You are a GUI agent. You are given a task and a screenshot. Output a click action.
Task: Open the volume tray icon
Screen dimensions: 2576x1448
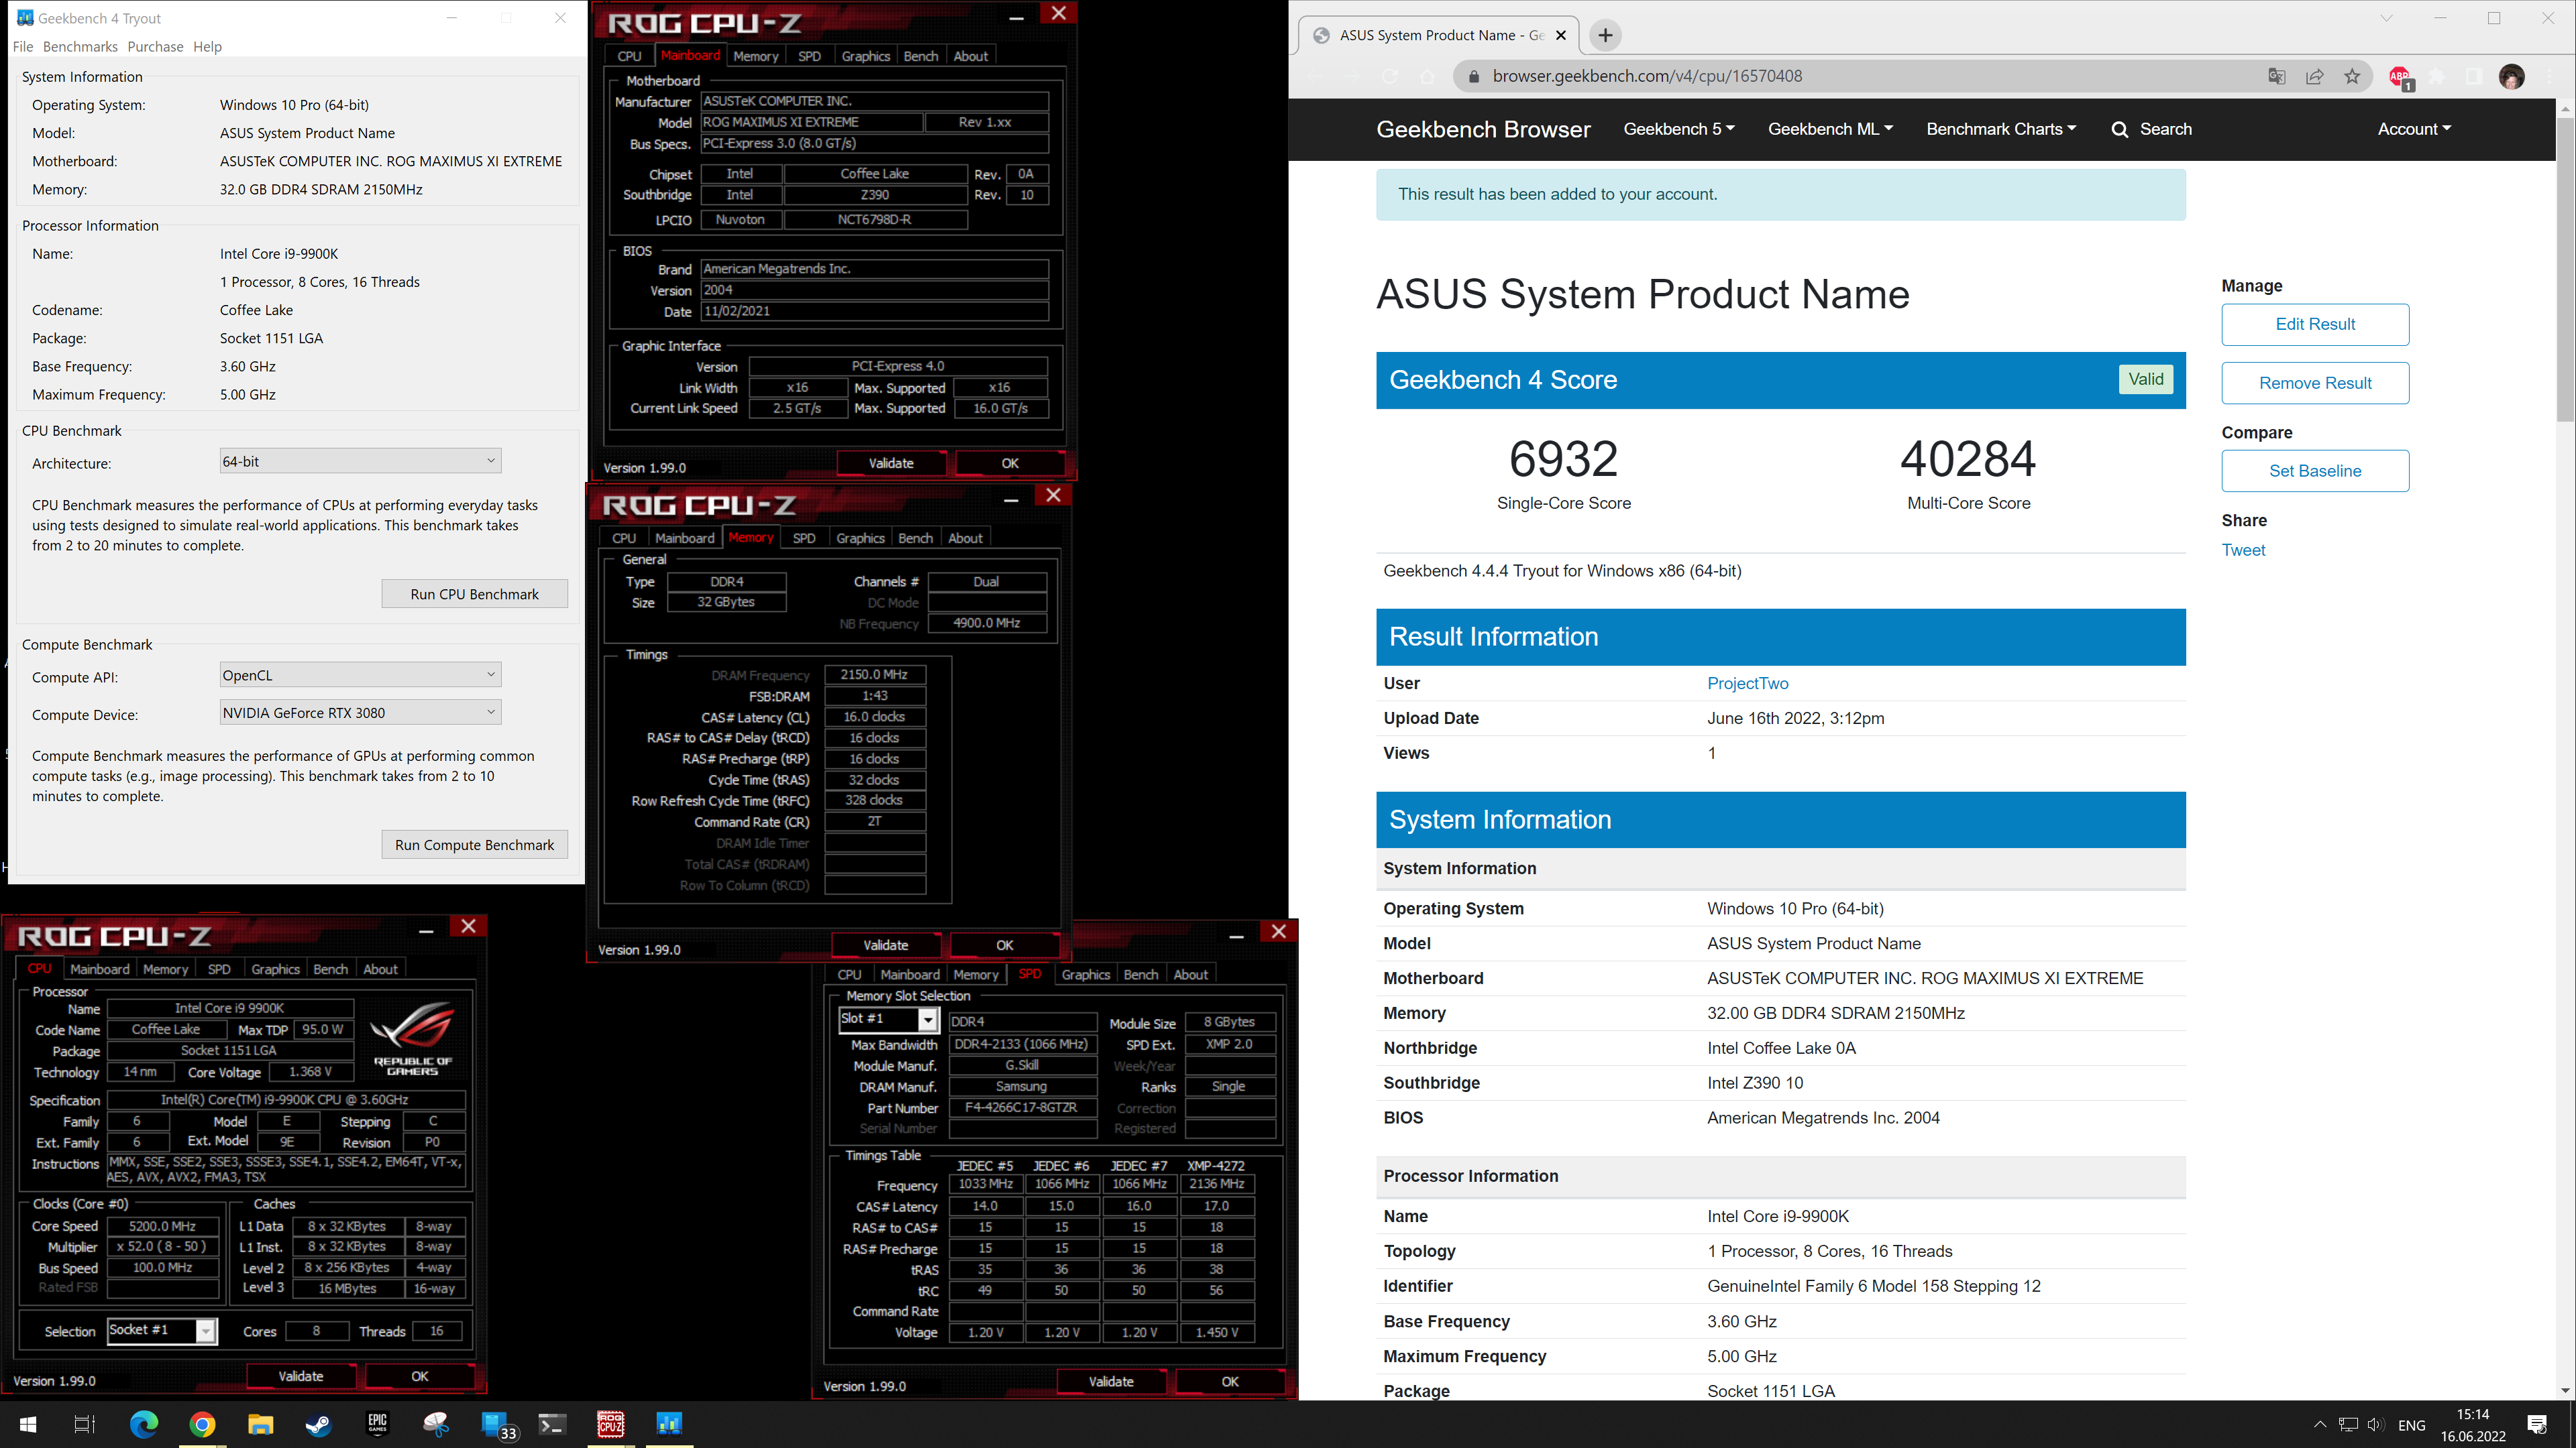[2376, 1425]
